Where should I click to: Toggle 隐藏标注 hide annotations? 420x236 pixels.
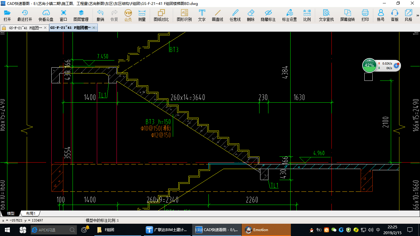[268, 15]
